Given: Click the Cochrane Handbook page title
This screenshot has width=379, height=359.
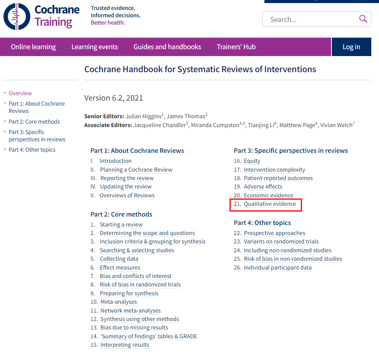Looking at the screenshot, I should coord(200,69).
